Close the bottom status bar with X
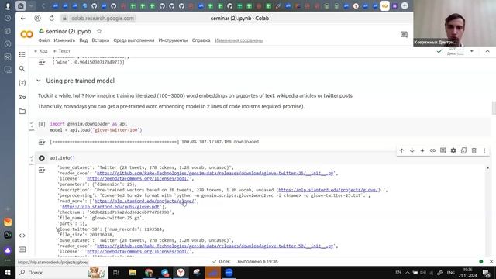 (491, 262)
